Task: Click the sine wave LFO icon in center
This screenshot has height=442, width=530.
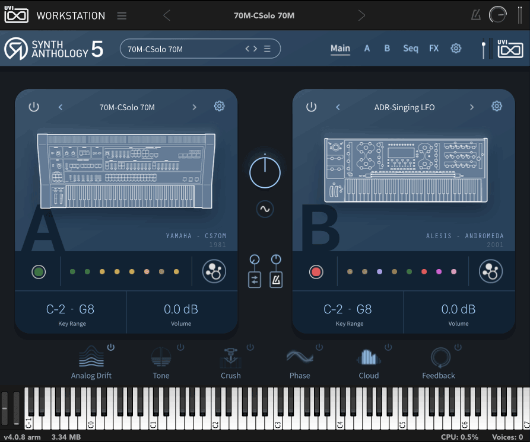Action: coord(265,209)
